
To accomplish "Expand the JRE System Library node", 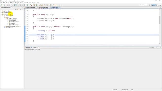I will tap(5, 26).
